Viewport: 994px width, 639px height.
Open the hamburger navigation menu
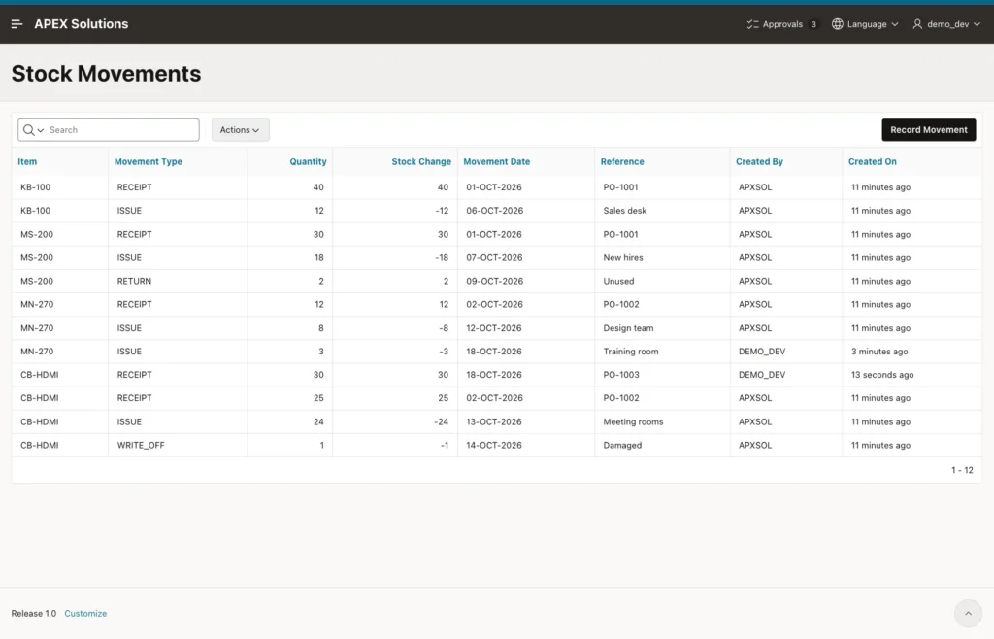(17, 24)
